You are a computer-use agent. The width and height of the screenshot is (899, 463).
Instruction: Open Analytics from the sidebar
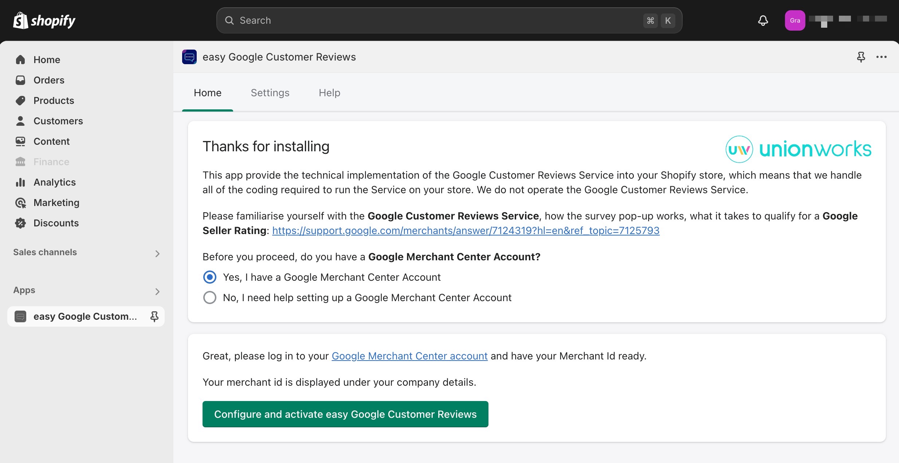(54, 182)
